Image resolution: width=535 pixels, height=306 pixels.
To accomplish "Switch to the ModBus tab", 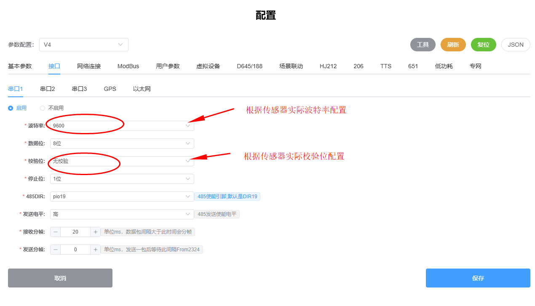I will (x=128, y=66).
